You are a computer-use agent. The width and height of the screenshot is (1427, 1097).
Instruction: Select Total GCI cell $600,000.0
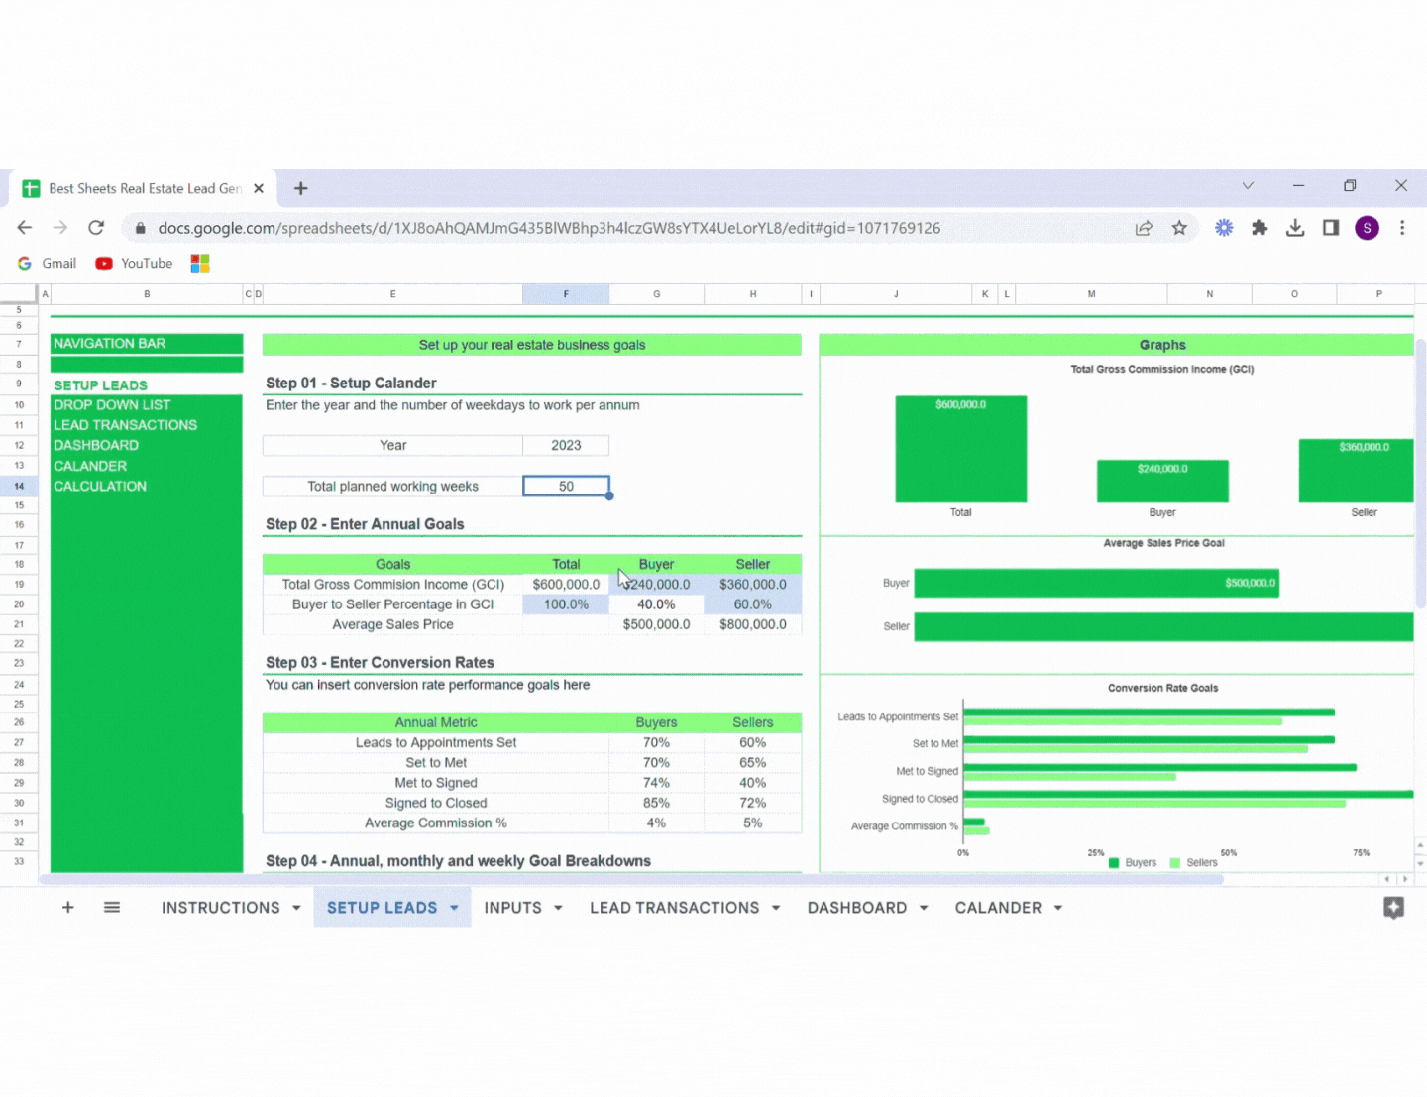[x=566, y=585]
